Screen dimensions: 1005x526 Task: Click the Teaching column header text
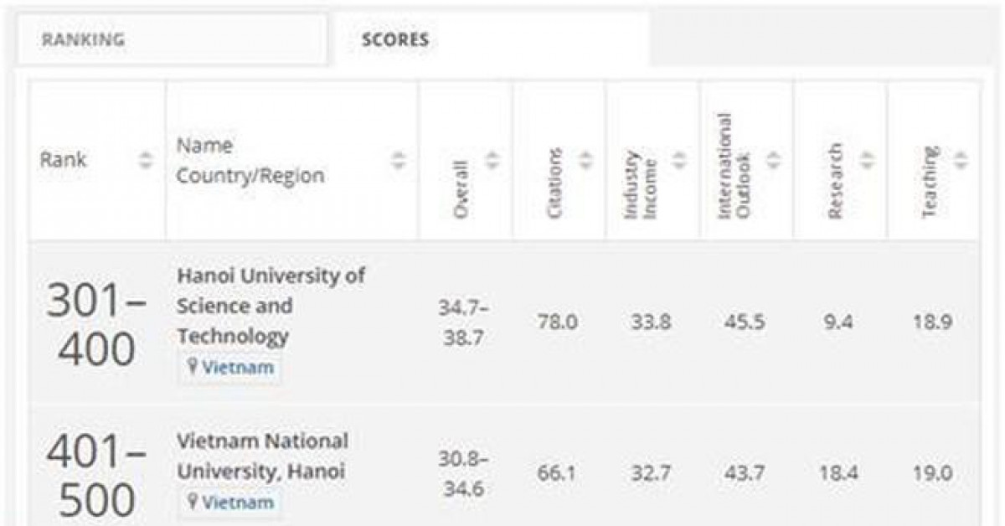pos(929,183)
